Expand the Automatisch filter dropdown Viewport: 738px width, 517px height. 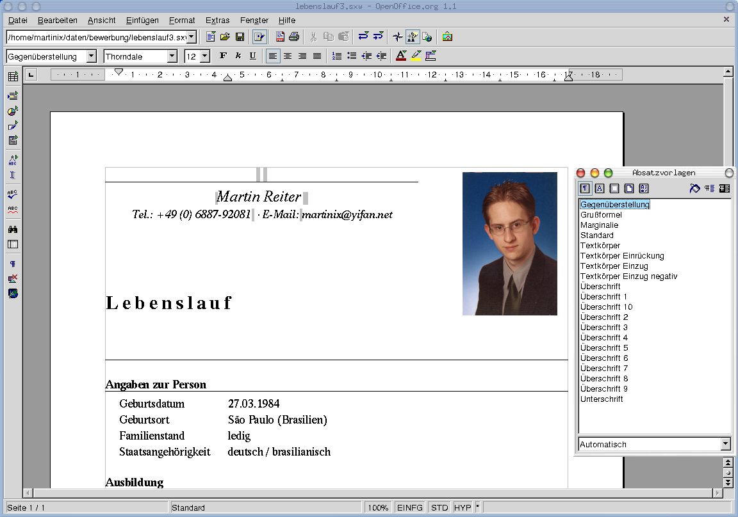(x=725, y=444)
